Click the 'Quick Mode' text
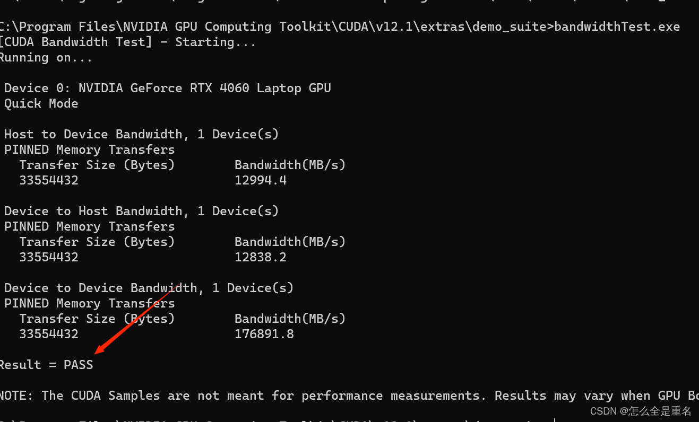Screen dimensions: 699x422 coord(41,103)
